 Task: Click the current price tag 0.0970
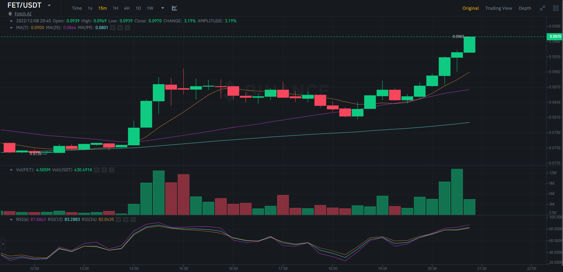pos(555,36)
